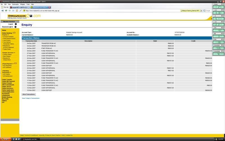This screenshot has width=225, height=141.
Task: Click the browser Home toolbar icon
Action: [17, 10]
